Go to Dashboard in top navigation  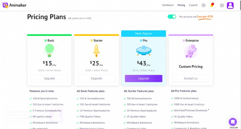[x=168, y=5]
